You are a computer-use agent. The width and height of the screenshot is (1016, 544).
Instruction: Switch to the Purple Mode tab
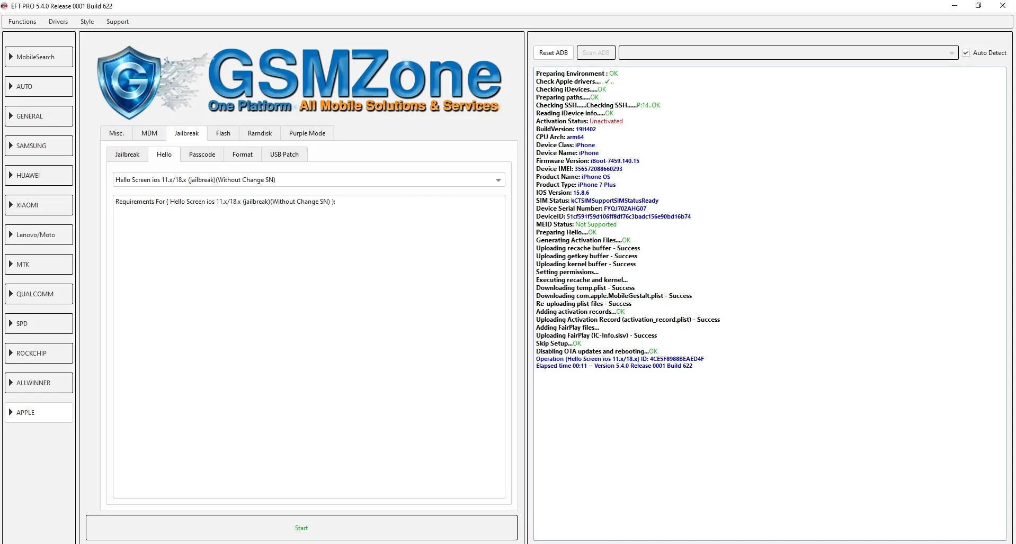coord(307,133)
